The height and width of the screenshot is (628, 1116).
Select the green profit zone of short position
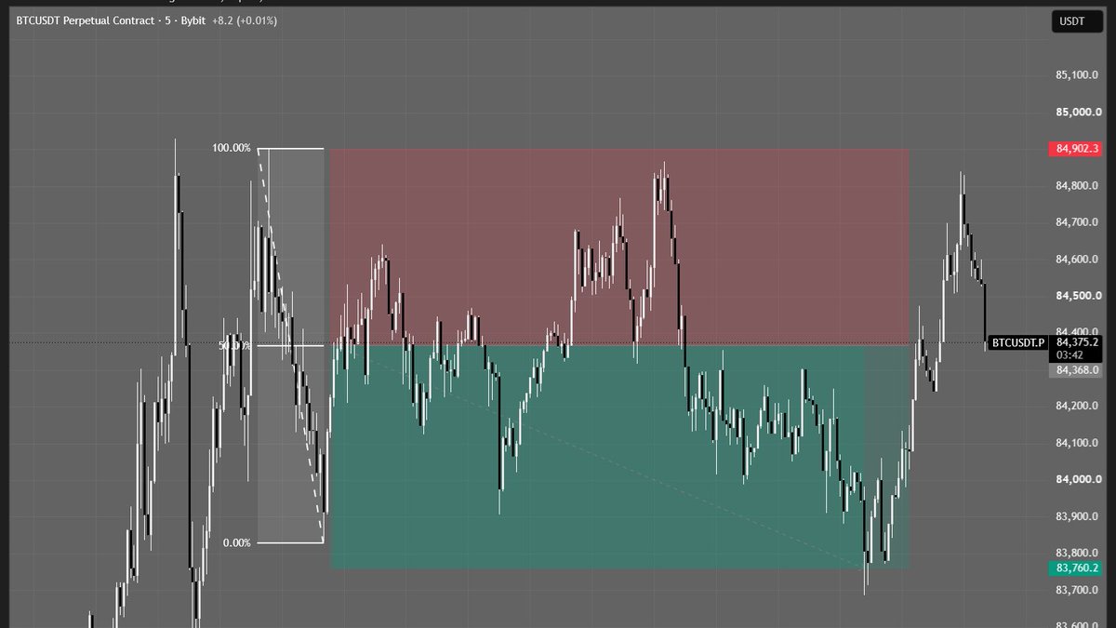619,458
